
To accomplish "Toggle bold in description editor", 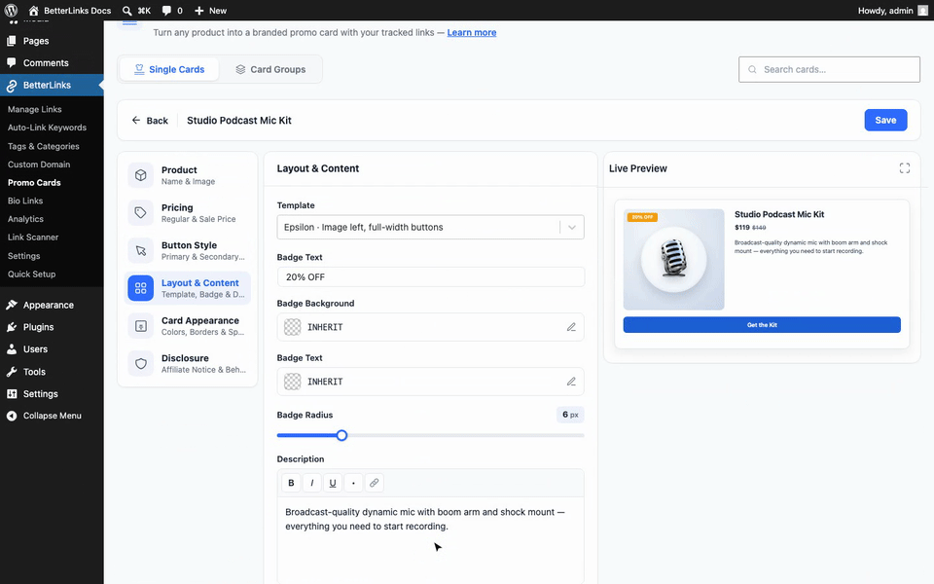I will (x=291, y=483).
